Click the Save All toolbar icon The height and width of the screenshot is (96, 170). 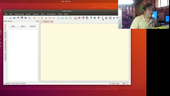pyautogui.click(x=22, y=18)
